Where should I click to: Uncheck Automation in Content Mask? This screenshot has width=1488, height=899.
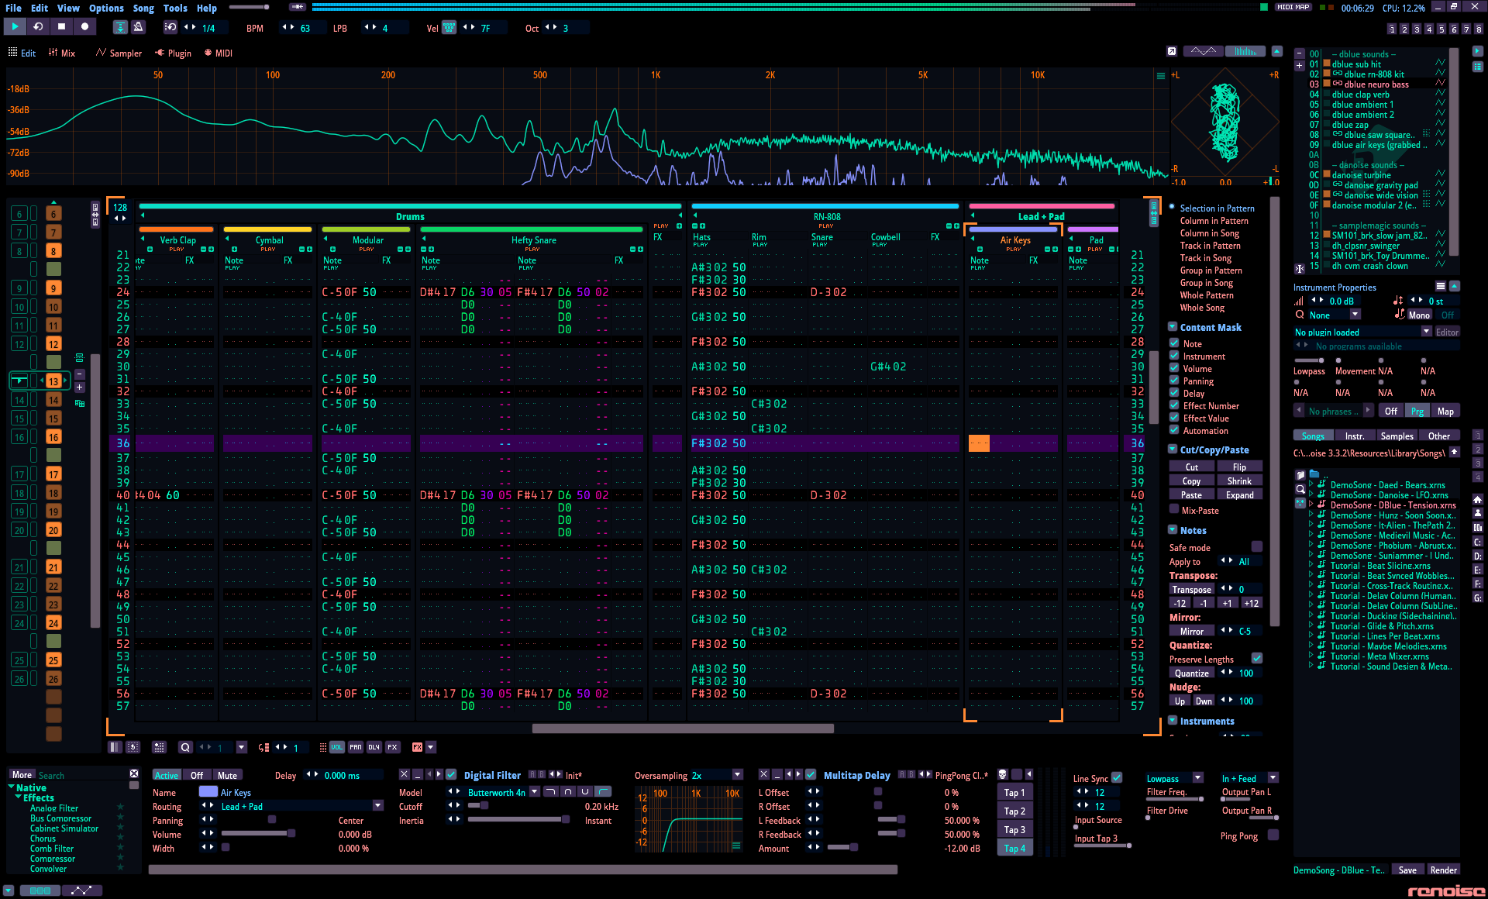pyautogui.click(x=1174, y=430)
